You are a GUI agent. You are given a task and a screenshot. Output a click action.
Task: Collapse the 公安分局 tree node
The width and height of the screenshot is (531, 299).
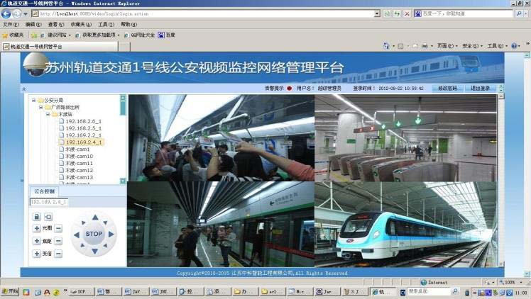tap(33, 100)
